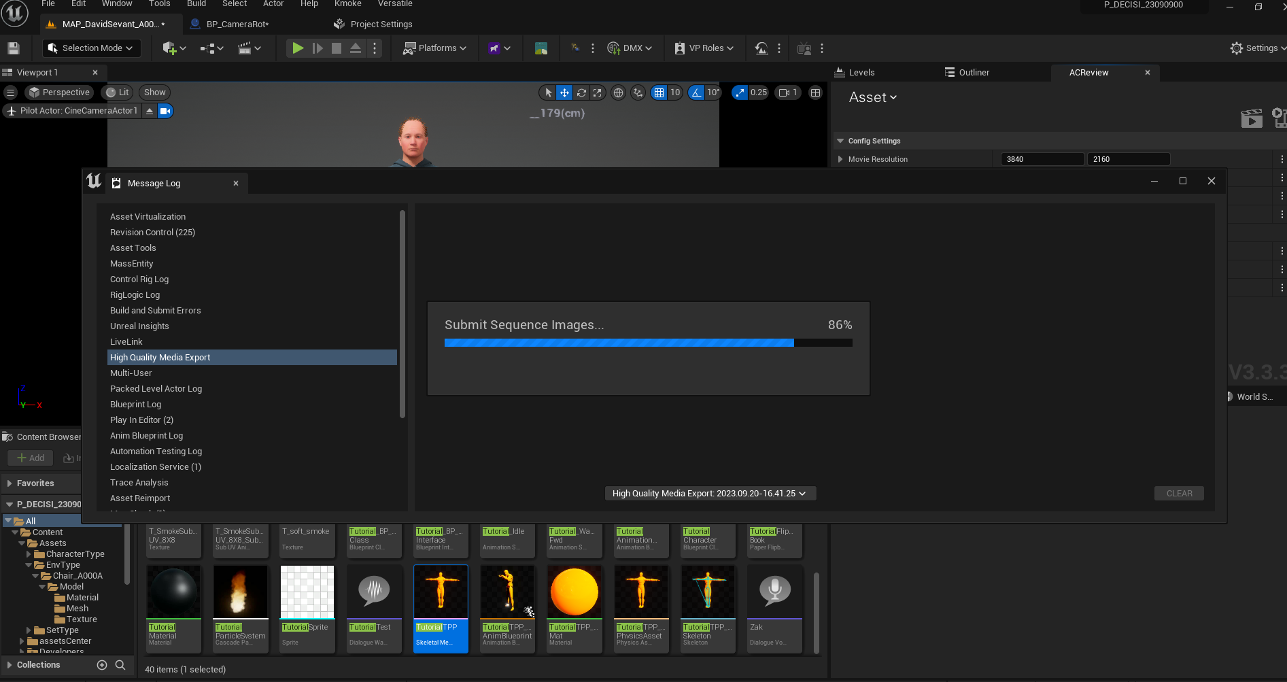Click the CharacterType folder in tree
1287x682 pixels.
[75, 554]
